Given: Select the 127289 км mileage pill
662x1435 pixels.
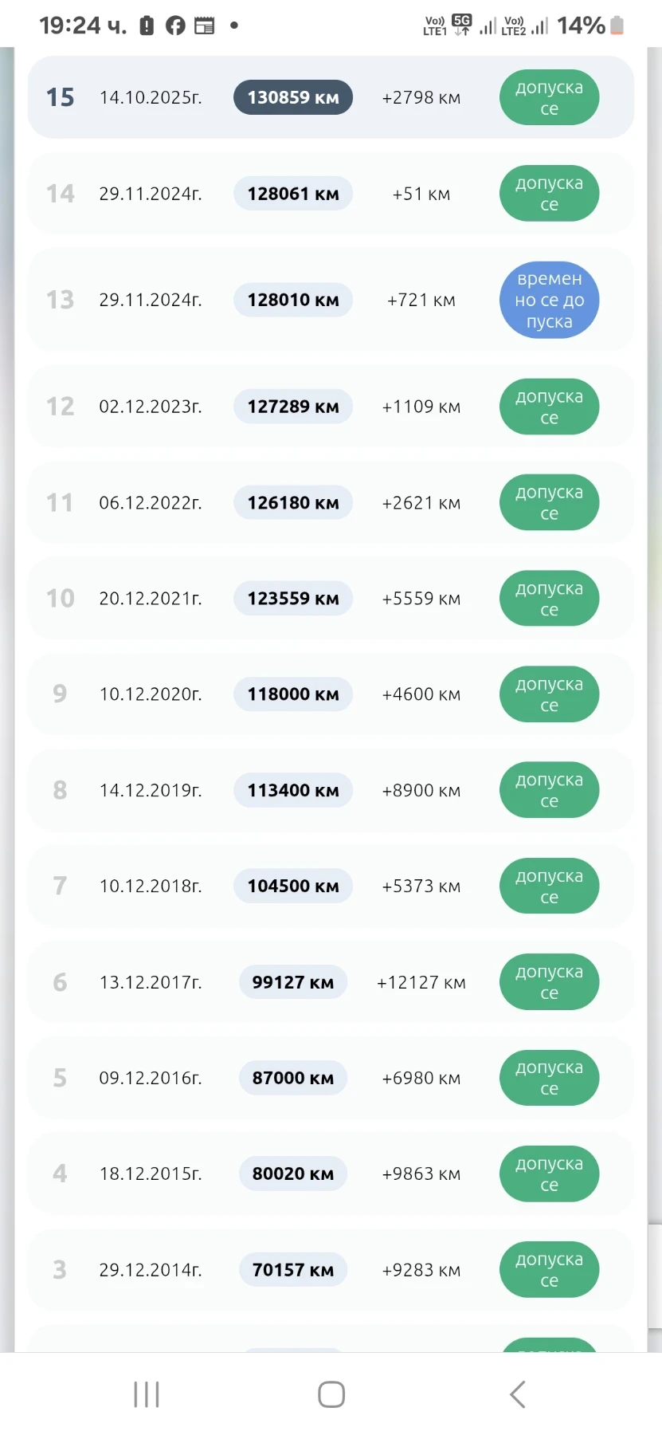Looking at the screenshot, I should click(293, 407).
